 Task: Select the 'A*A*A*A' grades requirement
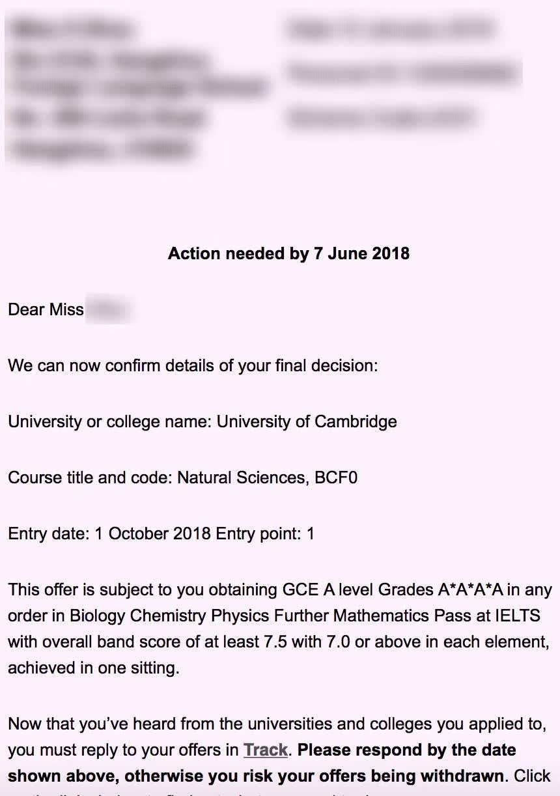coord(469,590)
